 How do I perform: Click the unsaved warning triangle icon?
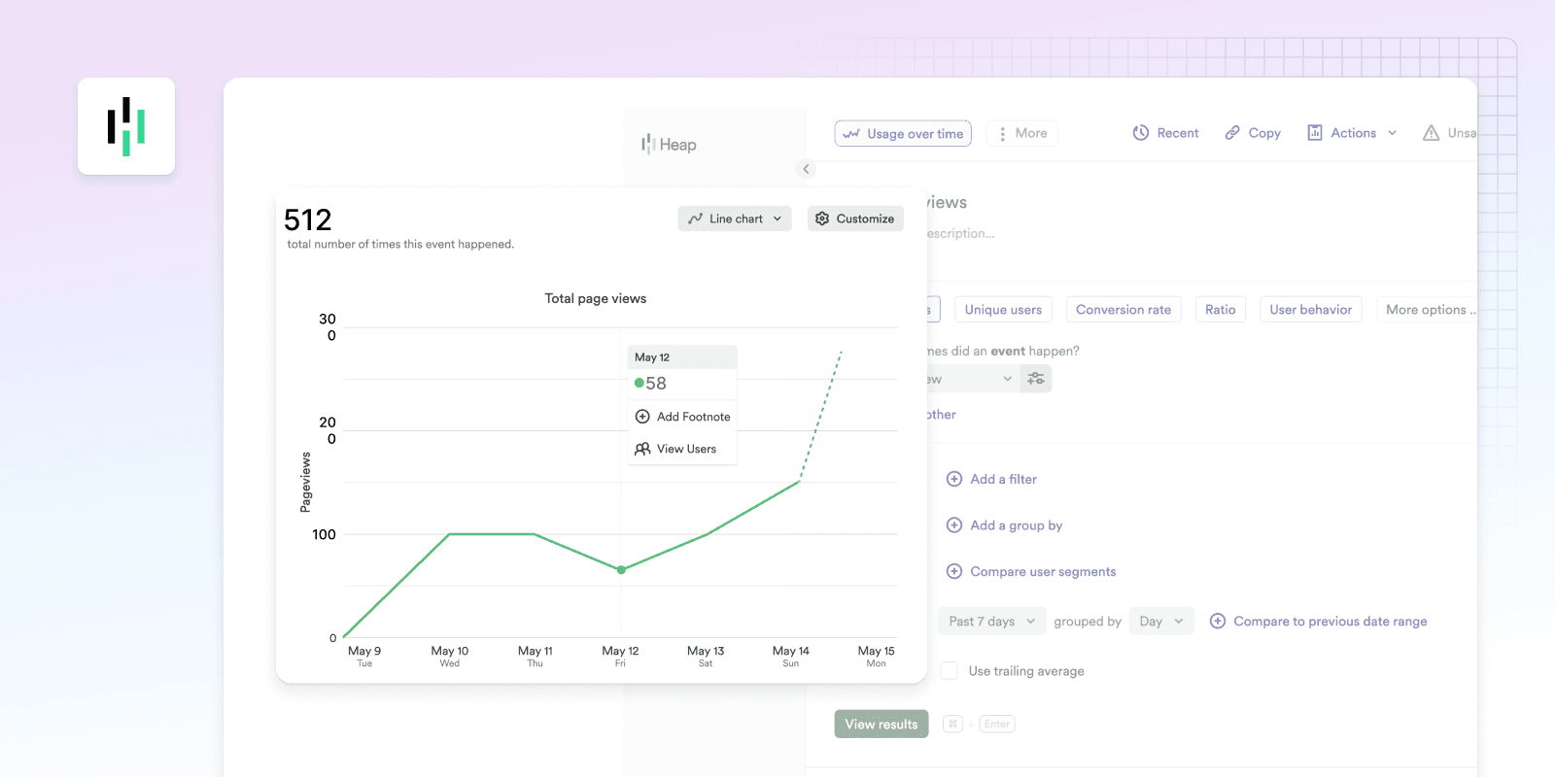pos(1431,133)
